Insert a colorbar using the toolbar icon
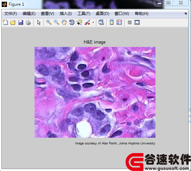 pyautogui.click(x=112, y=22)
